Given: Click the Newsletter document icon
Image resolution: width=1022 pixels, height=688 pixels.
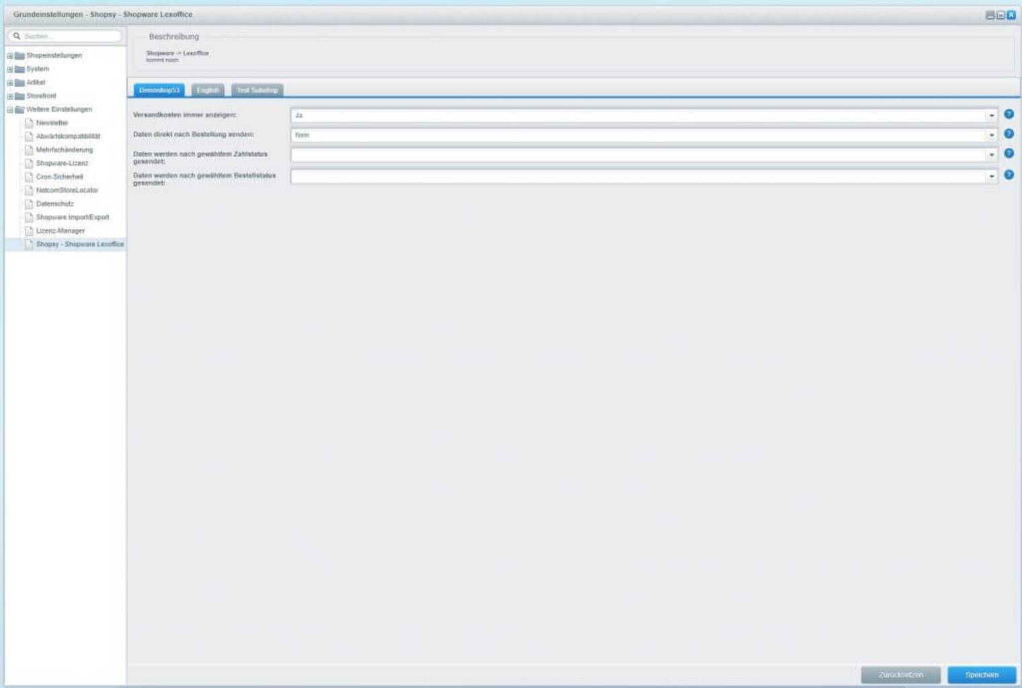Looking at the screenshot, I should (29, 123).
